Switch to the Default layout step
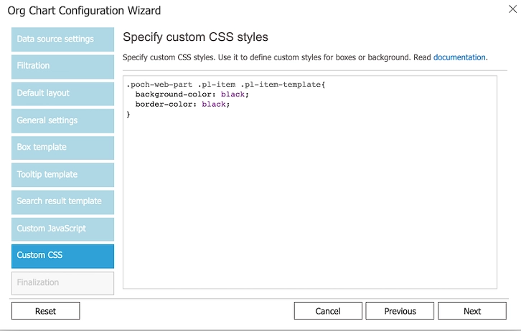The height and width of the screenshot is (331, 521). tap(63, 94)
